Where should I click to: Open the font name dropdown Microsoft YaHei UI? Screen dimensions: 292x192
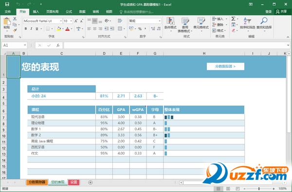61,21
